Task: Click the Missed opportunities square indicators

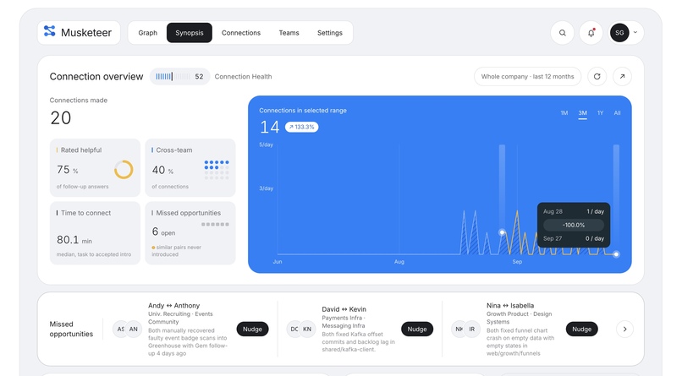Action: pos(215,225)
